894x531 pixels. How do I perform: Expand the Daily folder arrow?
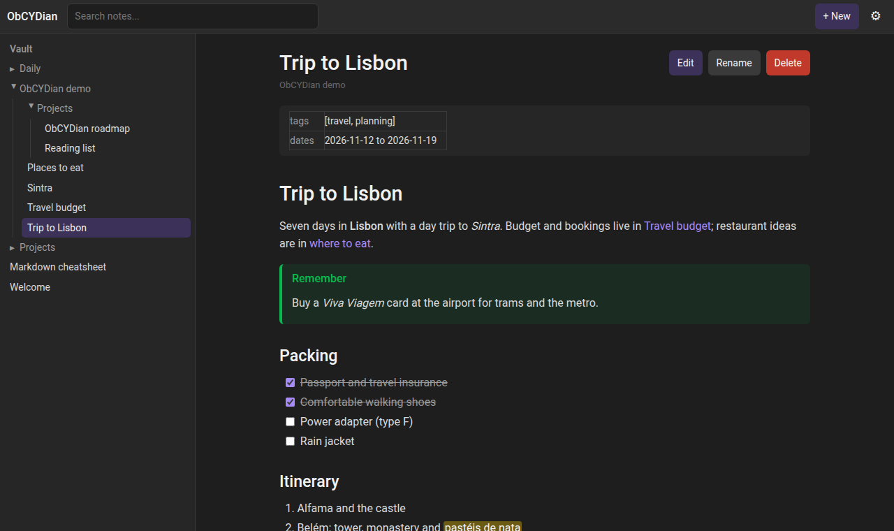click(x=13, y=69)
